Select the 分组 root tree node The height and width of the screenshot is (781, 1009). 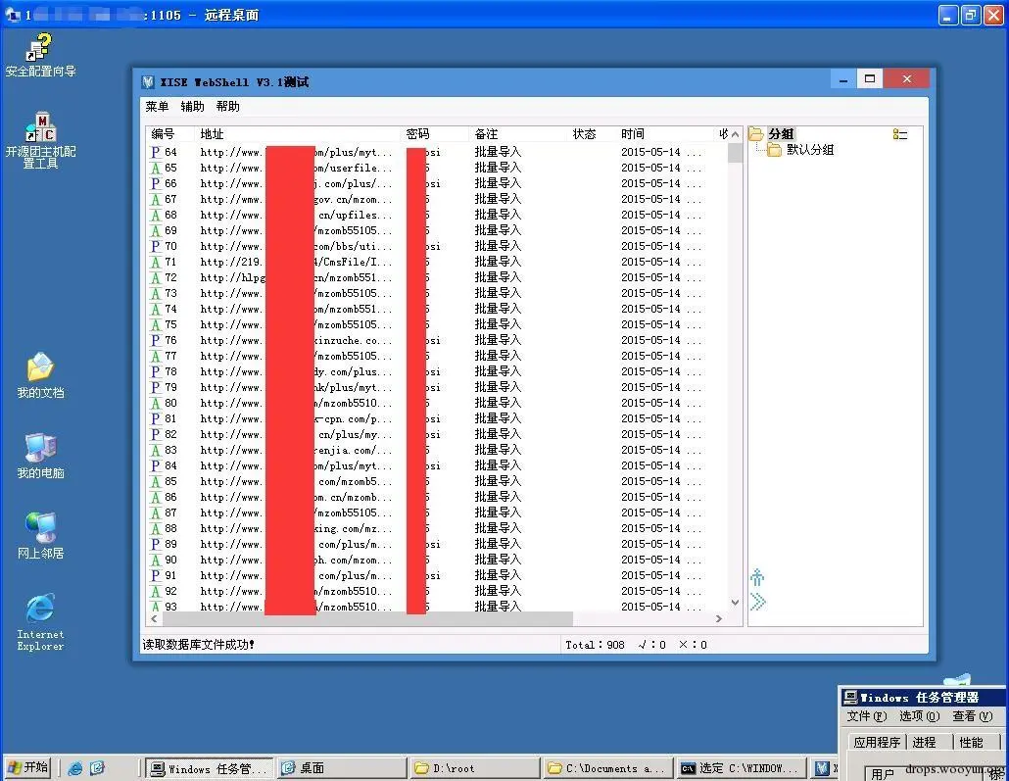(x=781, y=134)
